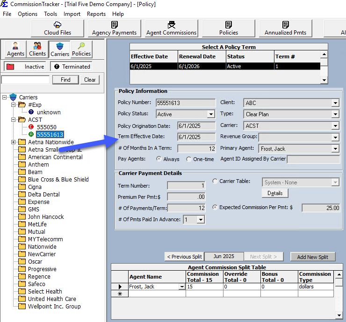The image size is (346, 322).
Task: Open Annualized Pmts from the toolbar
Action: (285, 28)
